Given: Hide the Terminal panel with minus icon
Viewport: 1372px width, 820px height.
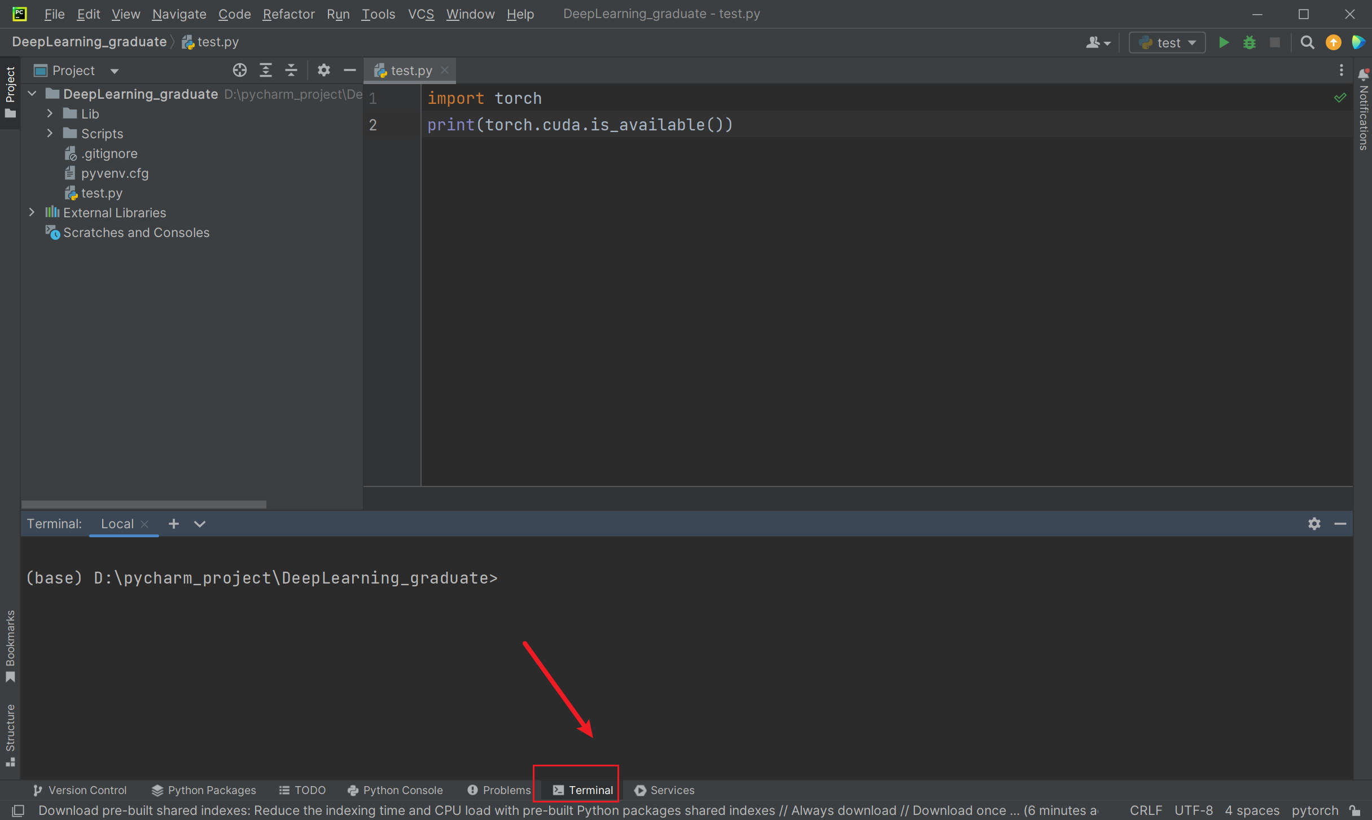Looking at the screenshot, I should pos(1340,524).
